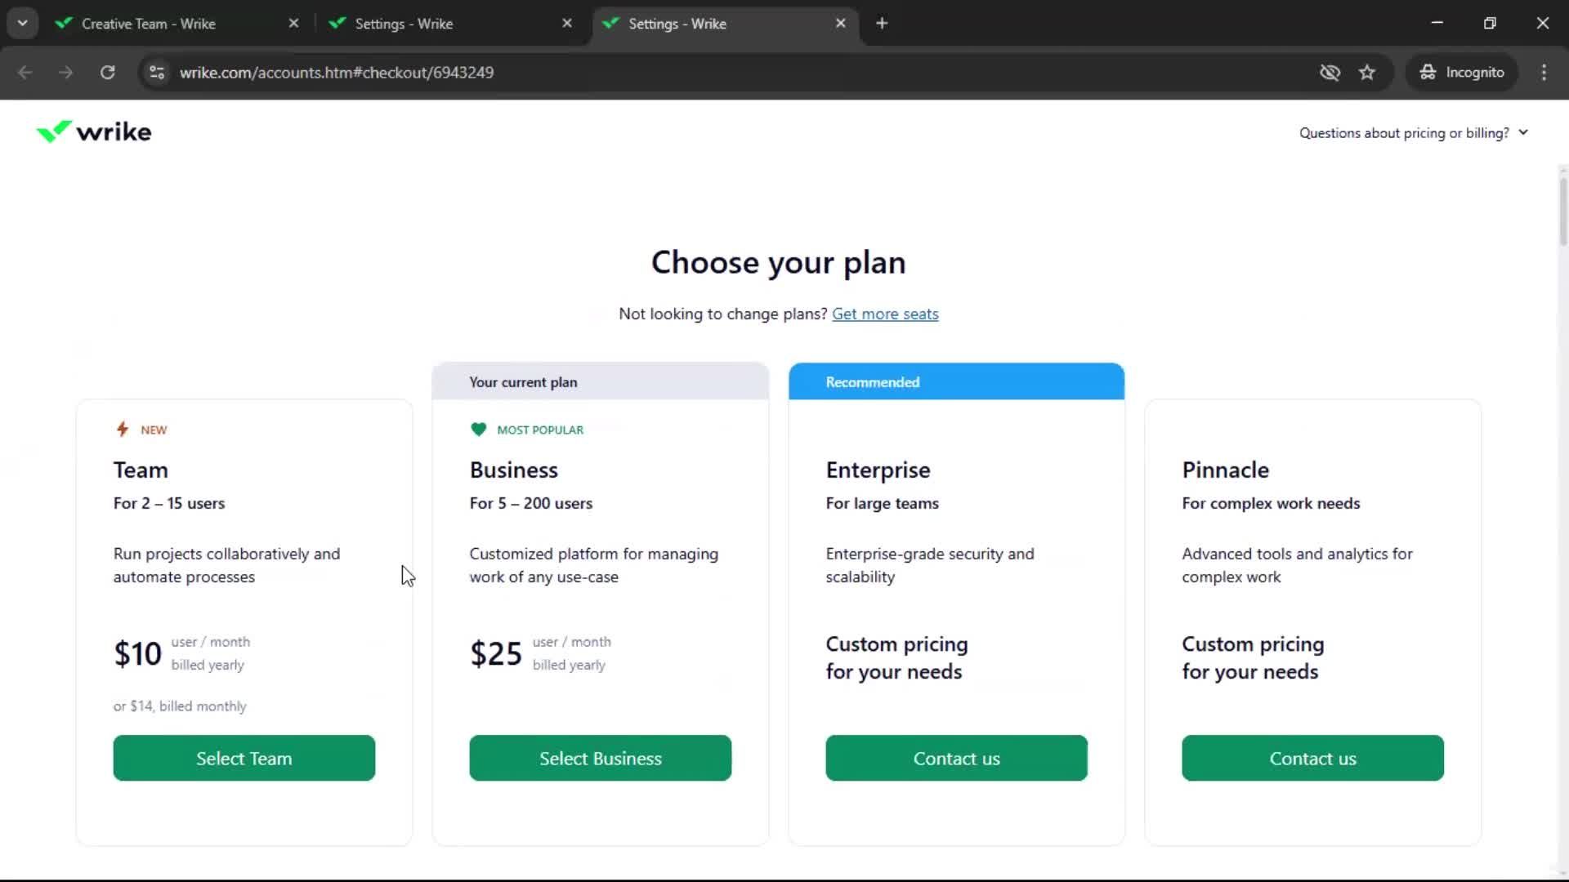Click the $25 price text
Viewport: 1569px width, 882px height.
click(495, 654)
